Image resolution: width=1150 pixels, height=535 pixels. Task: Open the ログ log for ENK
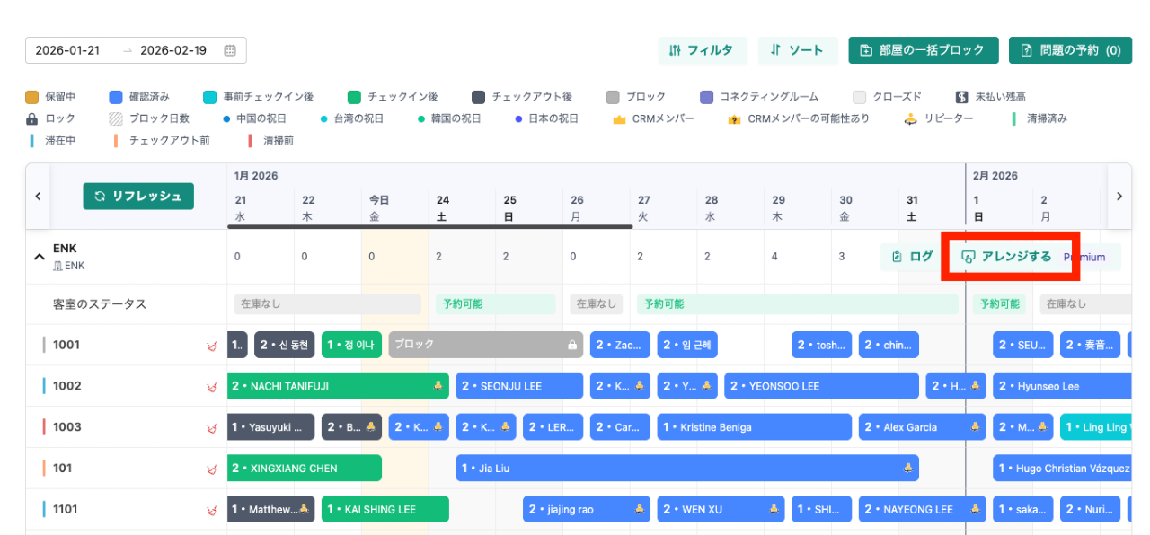coord(912,257)
